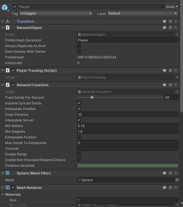Viewport: 183px width, 207px height.
Task: Click the GameObject cube icon
Action: click(x=5, y=8)
